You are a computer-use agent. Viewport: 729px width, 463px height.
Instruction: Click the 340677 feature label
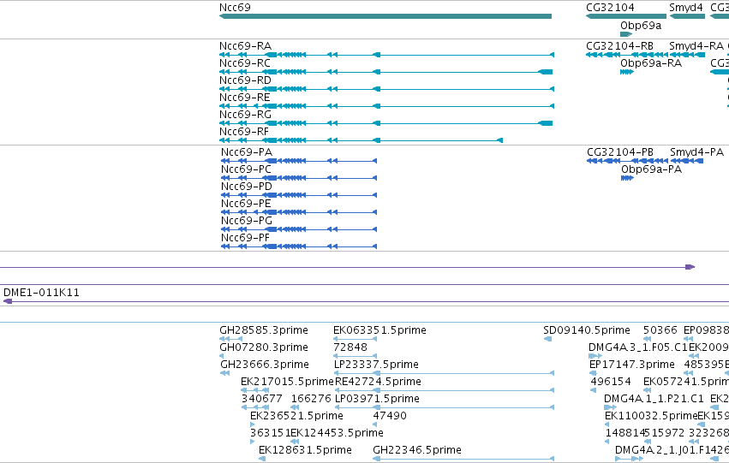pyautogui.click(x=262, y=399)
